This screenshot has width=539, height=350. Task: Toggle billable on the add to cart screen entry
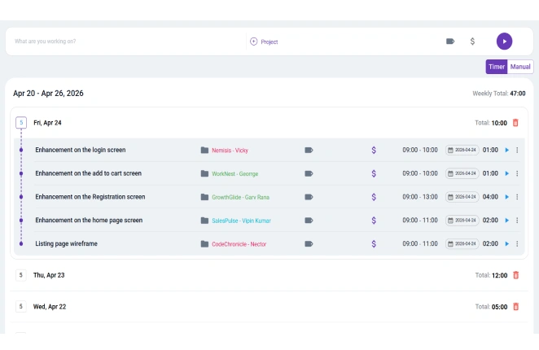tap(374, 173)
